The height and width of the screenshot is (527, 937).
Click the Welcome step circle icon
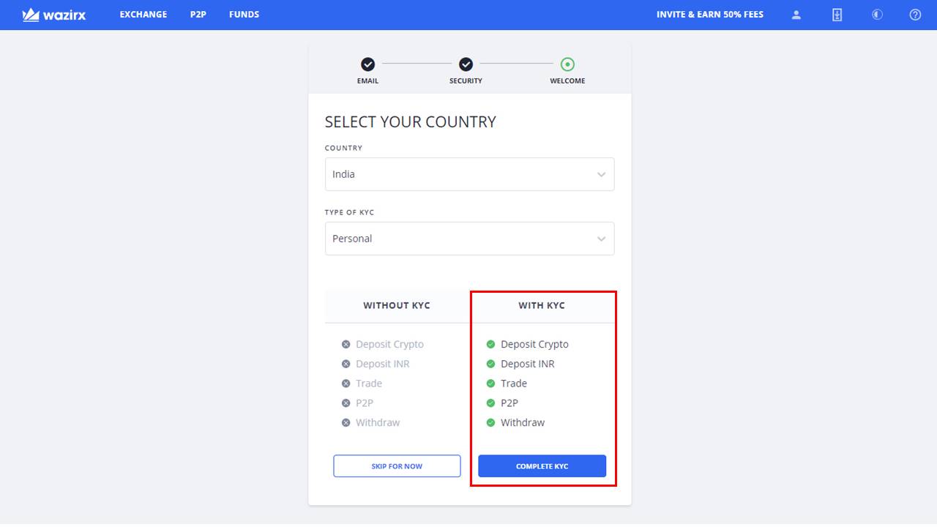(567, 64)
